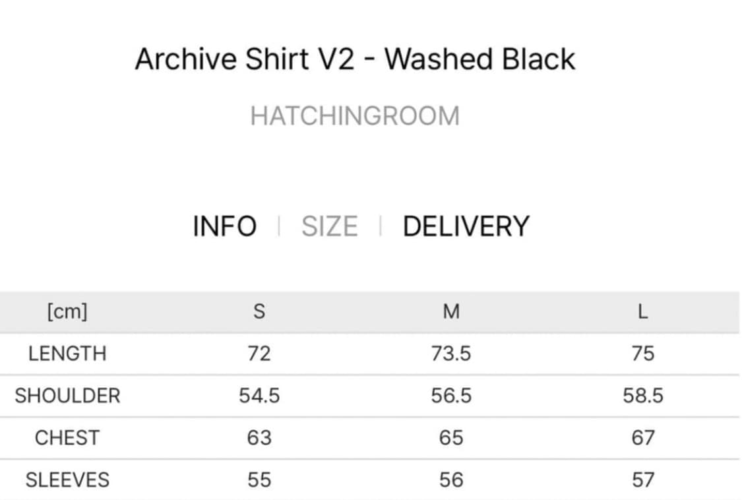Viewport: 742px width, 500px height.
Task: Click the SLEEVES row label
Action: coord(67,480)
